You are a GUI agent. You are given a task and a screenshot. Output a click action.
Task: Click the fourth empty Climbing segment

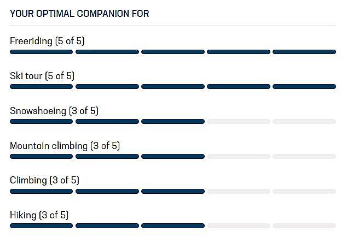[238, 191]
